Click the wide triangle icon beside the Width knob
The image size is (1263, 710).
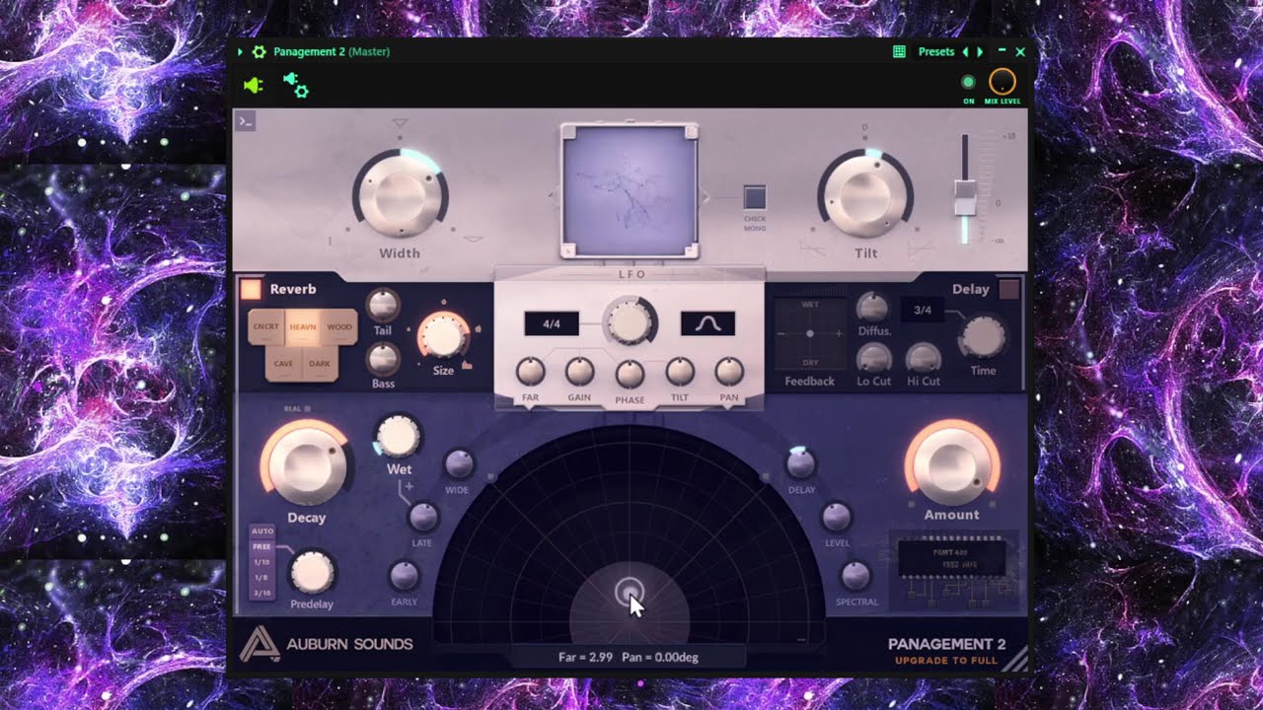[x=474, y=239]
